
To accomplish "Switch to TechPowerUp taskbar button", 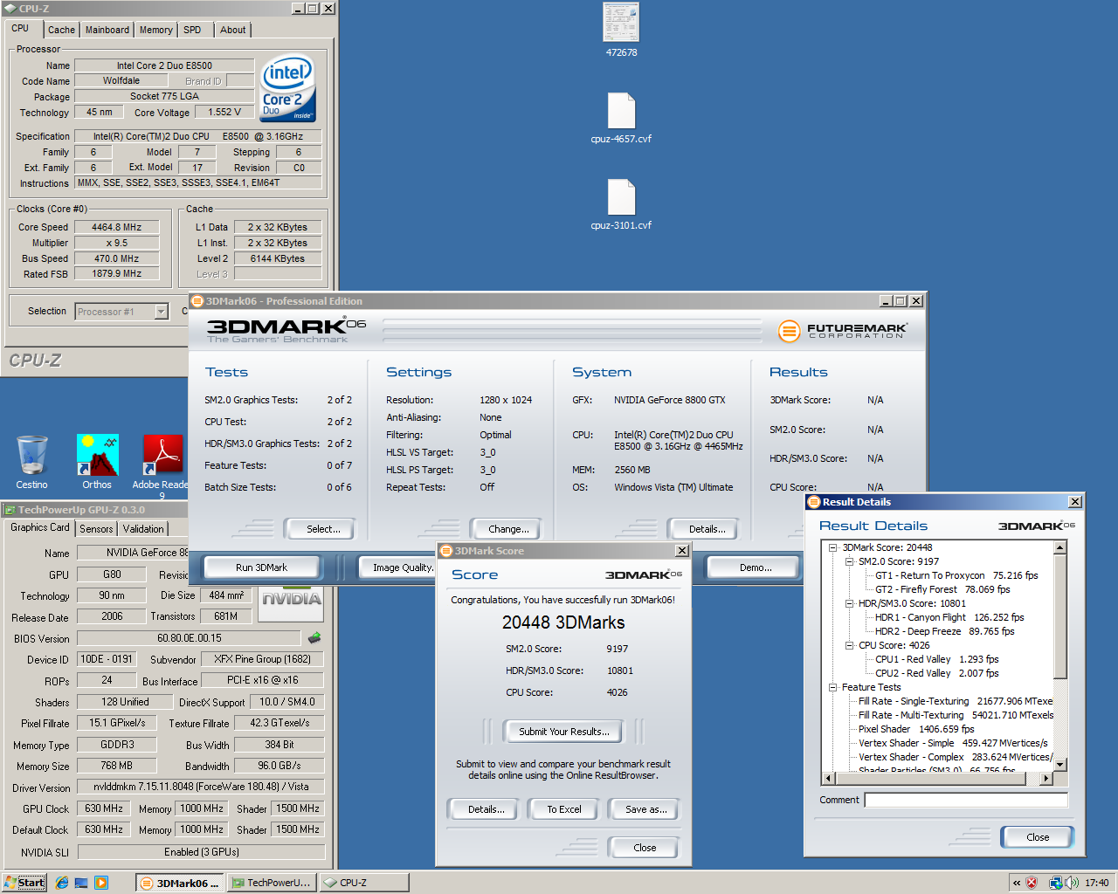I will [x=272, y=883].
